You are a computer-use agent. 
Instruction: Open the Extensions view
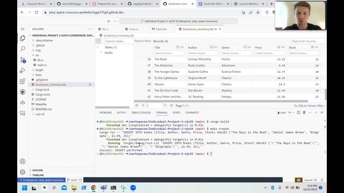23,81
